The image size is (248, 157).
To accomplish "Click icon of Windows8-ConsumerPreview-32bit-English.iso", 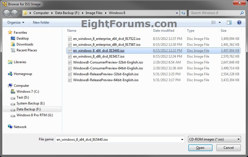I will coord(70,62).
